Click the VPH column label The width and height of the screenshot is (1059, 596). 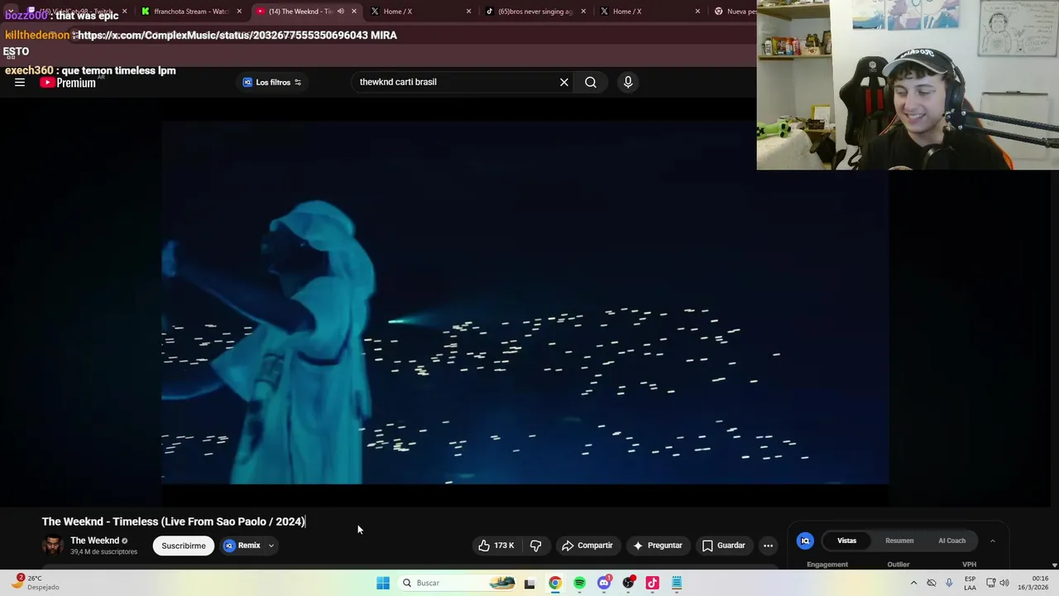[969, 565]
